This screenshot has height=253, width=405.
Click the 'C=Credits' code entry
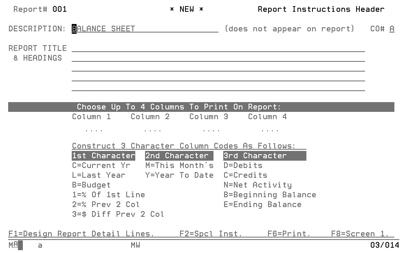pyautogui.click(x=245, y=175)
